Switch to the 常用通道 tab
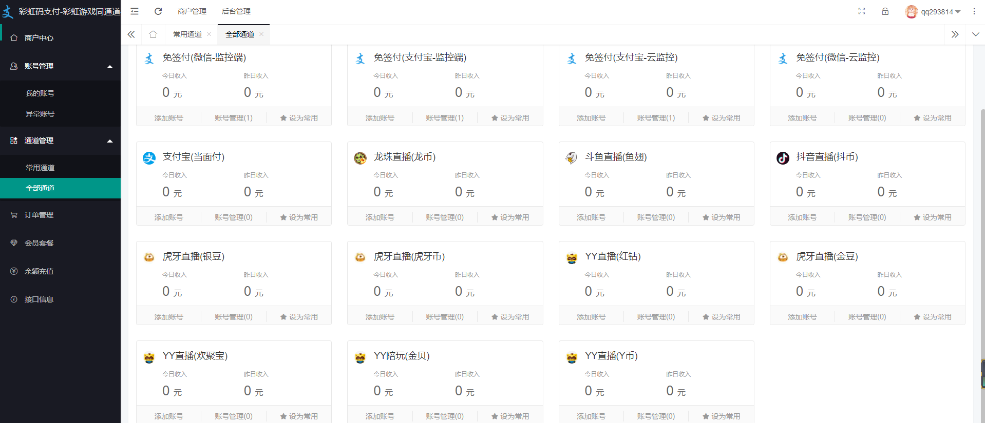 (187, 34)
